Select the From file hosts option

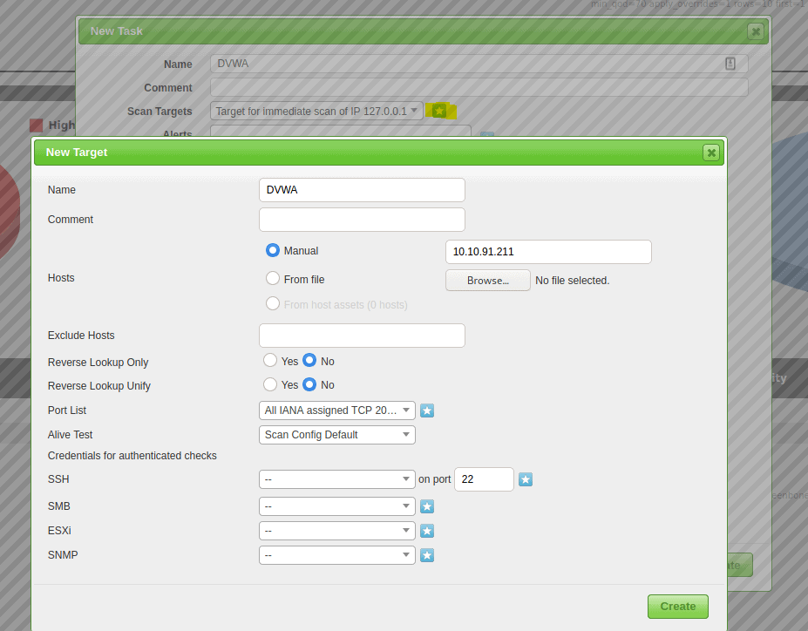[x=273, y=279]
